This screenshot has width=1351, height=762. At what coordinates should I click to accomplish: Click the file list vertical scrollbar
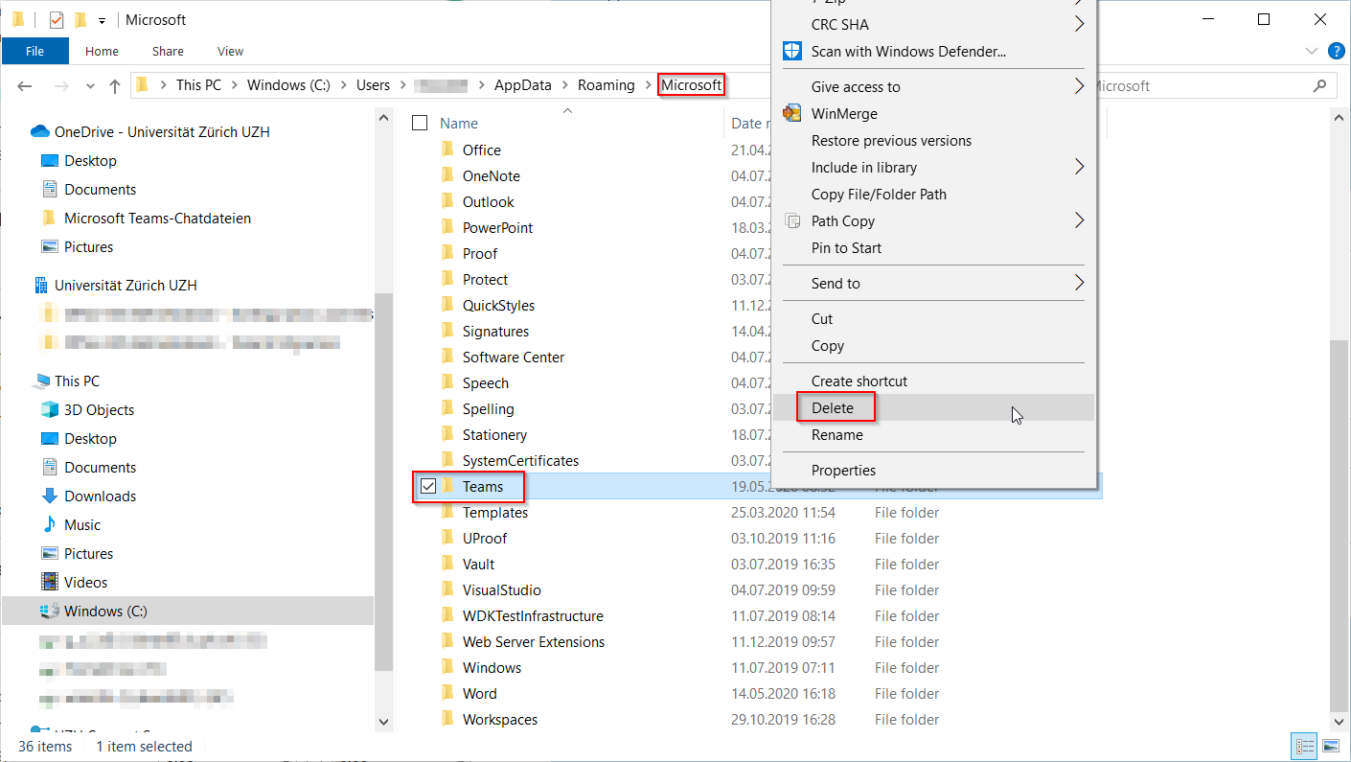(1340, 479)
